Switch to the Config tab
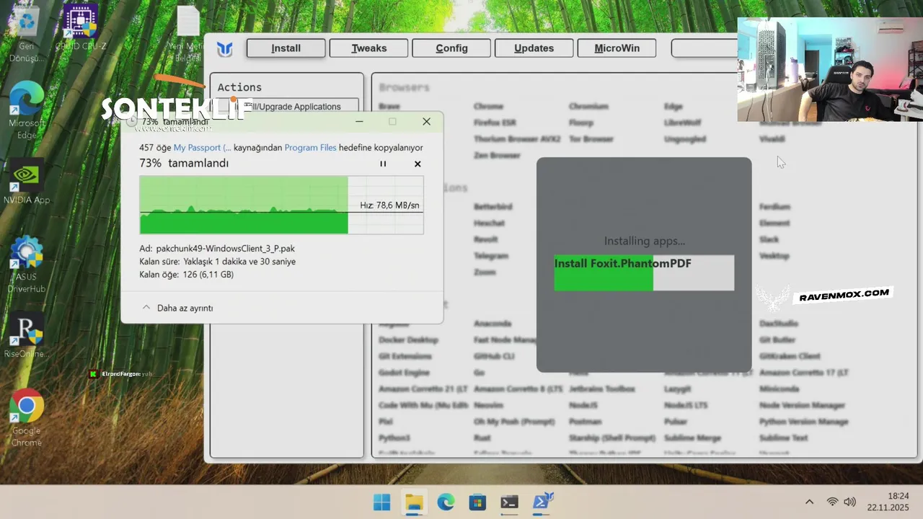 451,48
